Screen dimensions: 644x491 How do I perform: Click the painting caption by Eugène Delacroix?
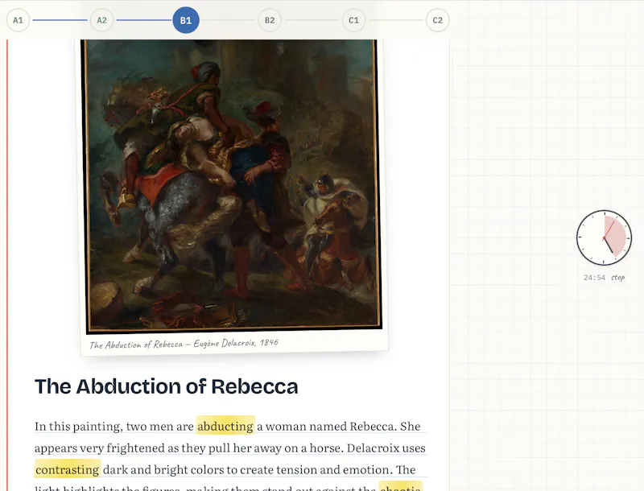(184, 344)
